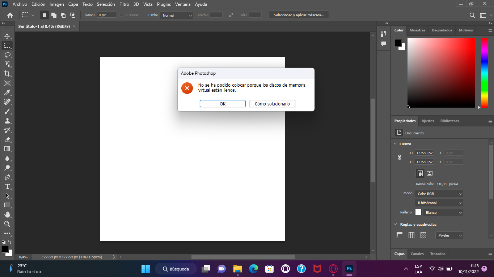Select the Path Selection tool
Viewport: 494px width, 277px height.
coord(7,196)
